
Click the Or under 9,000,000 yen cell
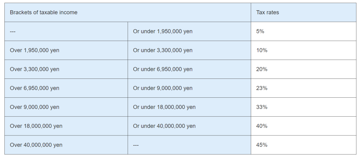pos(189,88)
